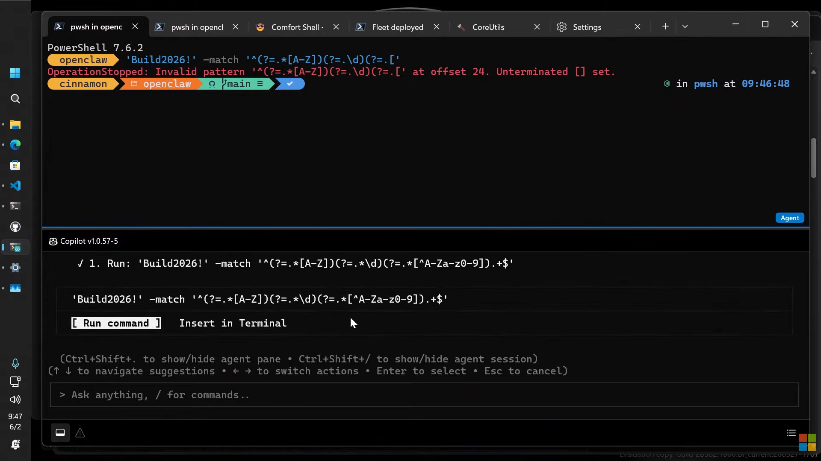Screen dimensions: 821x461
Task: Close the first pwsh in openc tab
Action: (135, 26)
